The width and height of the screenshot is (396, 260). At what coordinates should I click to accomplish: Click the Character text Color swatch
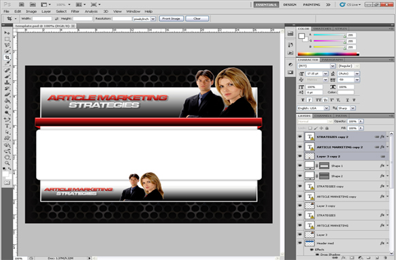coord(346,93)
